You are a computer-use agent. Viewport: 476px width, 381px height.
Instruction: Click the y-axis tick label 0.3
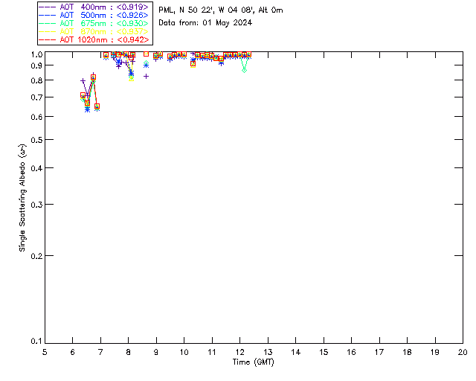click(x=36, y=205)
